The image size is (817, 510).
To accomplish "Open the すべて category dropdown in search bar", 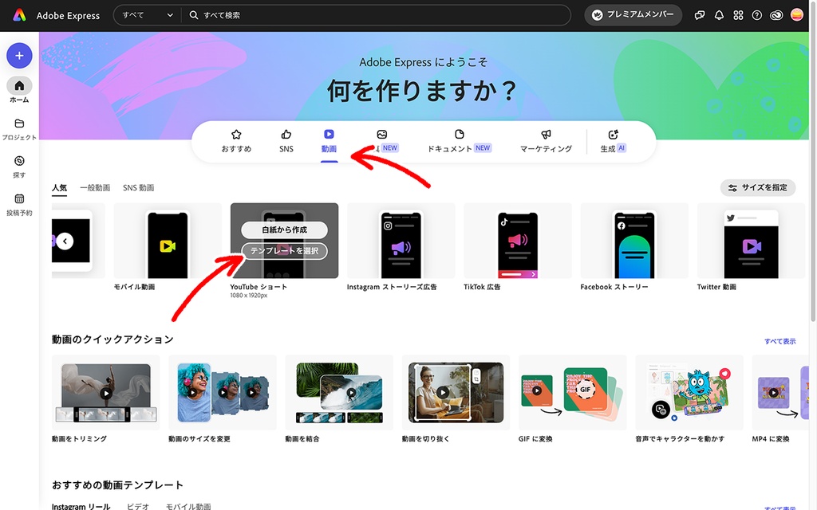I will click(148, 15).
